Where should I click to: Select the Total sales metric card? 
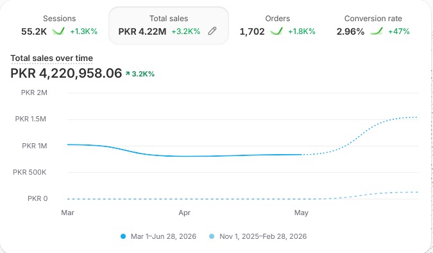point(169,26)
